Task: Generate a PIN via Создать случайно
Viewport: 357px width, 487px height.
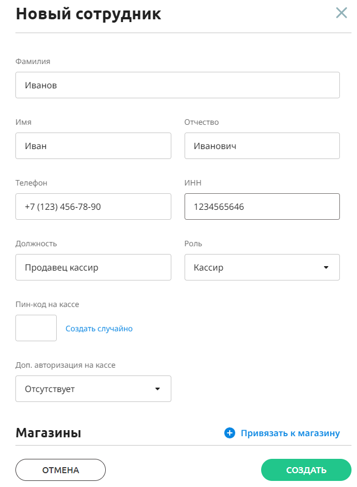Action: (99, 329)
